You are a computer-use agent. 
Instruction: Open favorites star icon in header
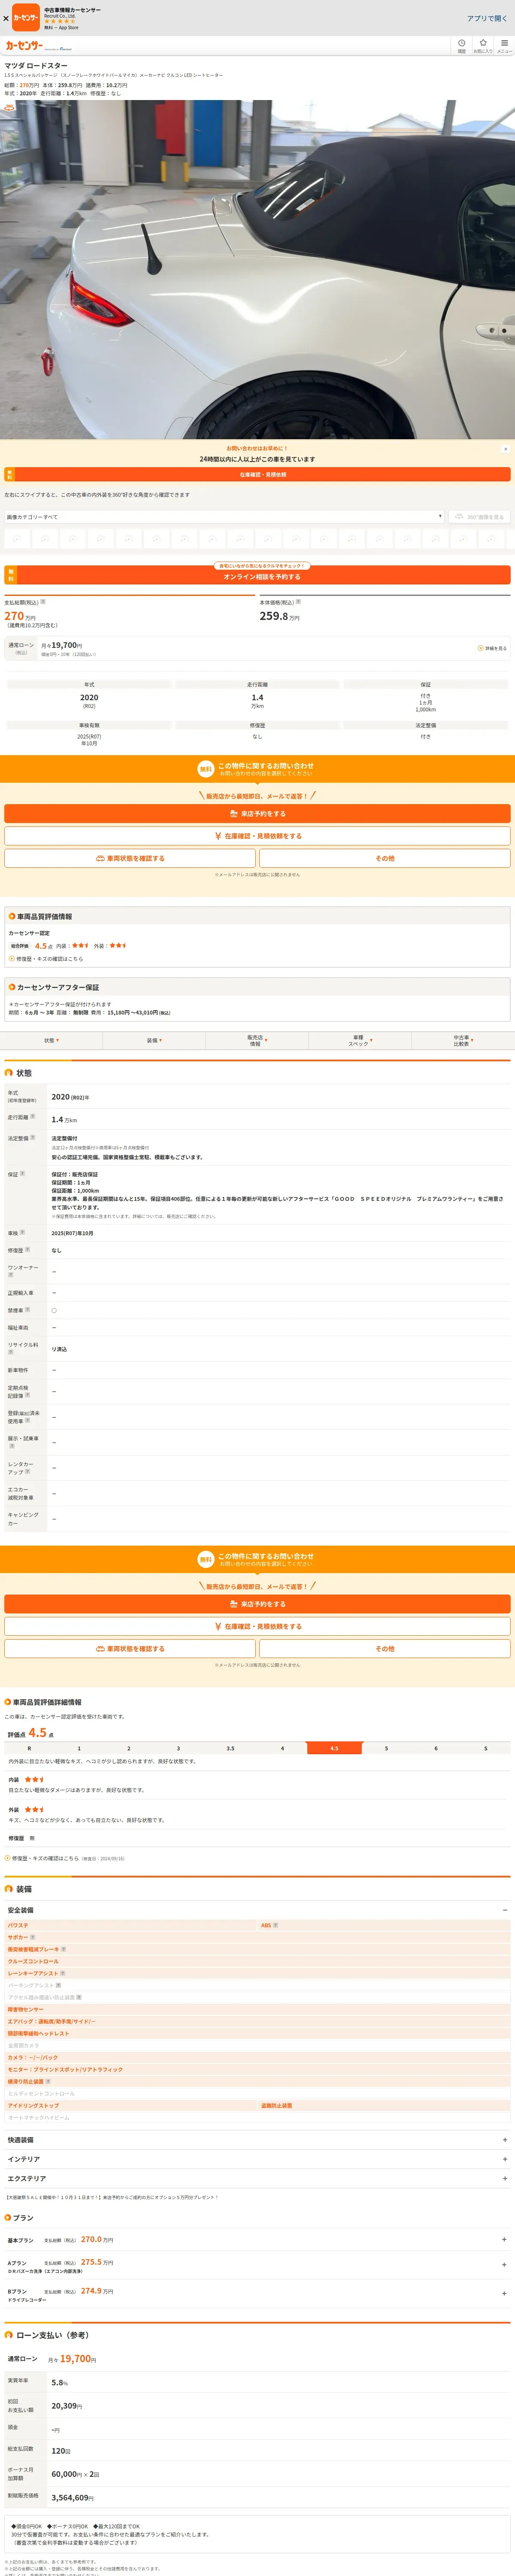coord(483,45)
